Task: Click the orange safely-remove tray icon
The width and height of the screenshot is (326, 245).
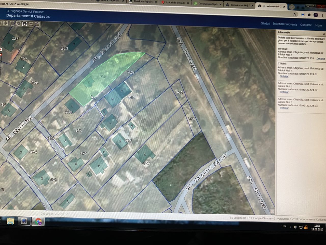Action: click(306, 227)
